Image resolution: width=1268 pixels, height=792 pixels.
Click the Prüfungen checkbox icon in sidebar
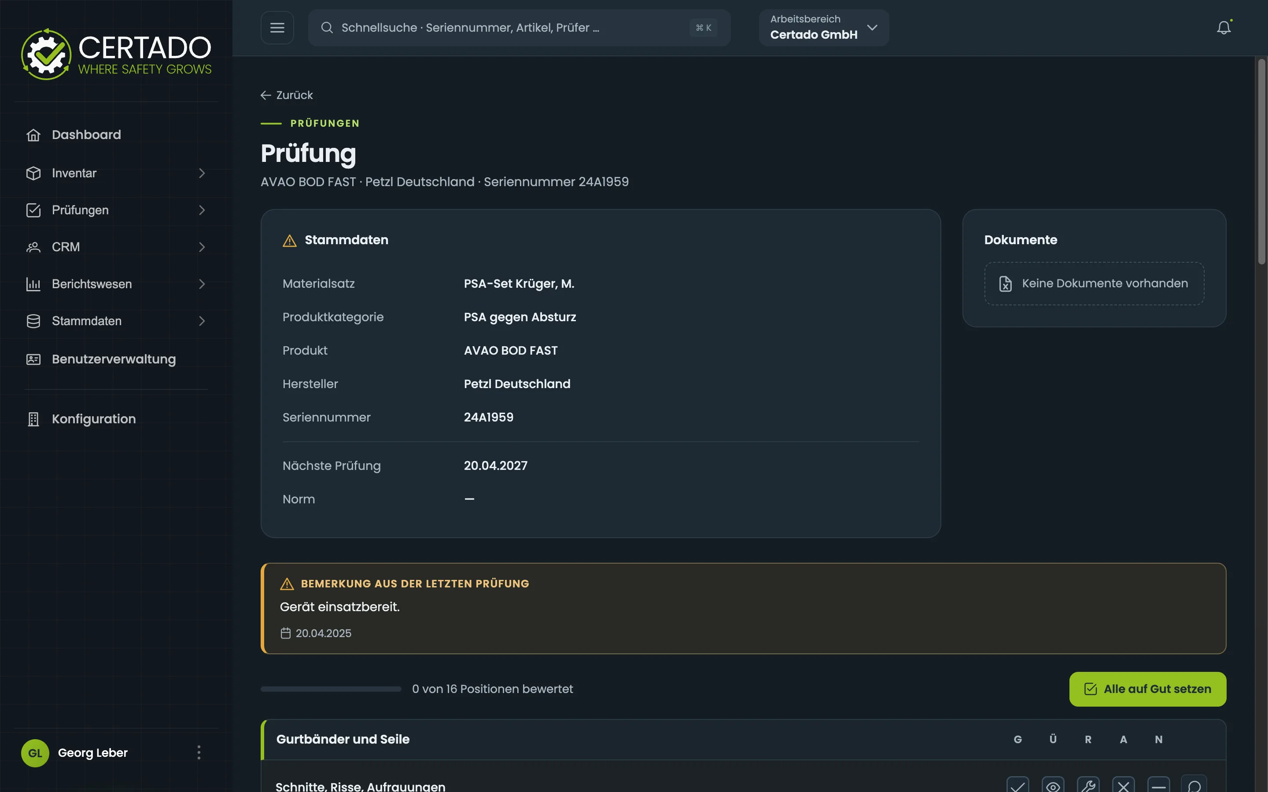click(33, 210)
